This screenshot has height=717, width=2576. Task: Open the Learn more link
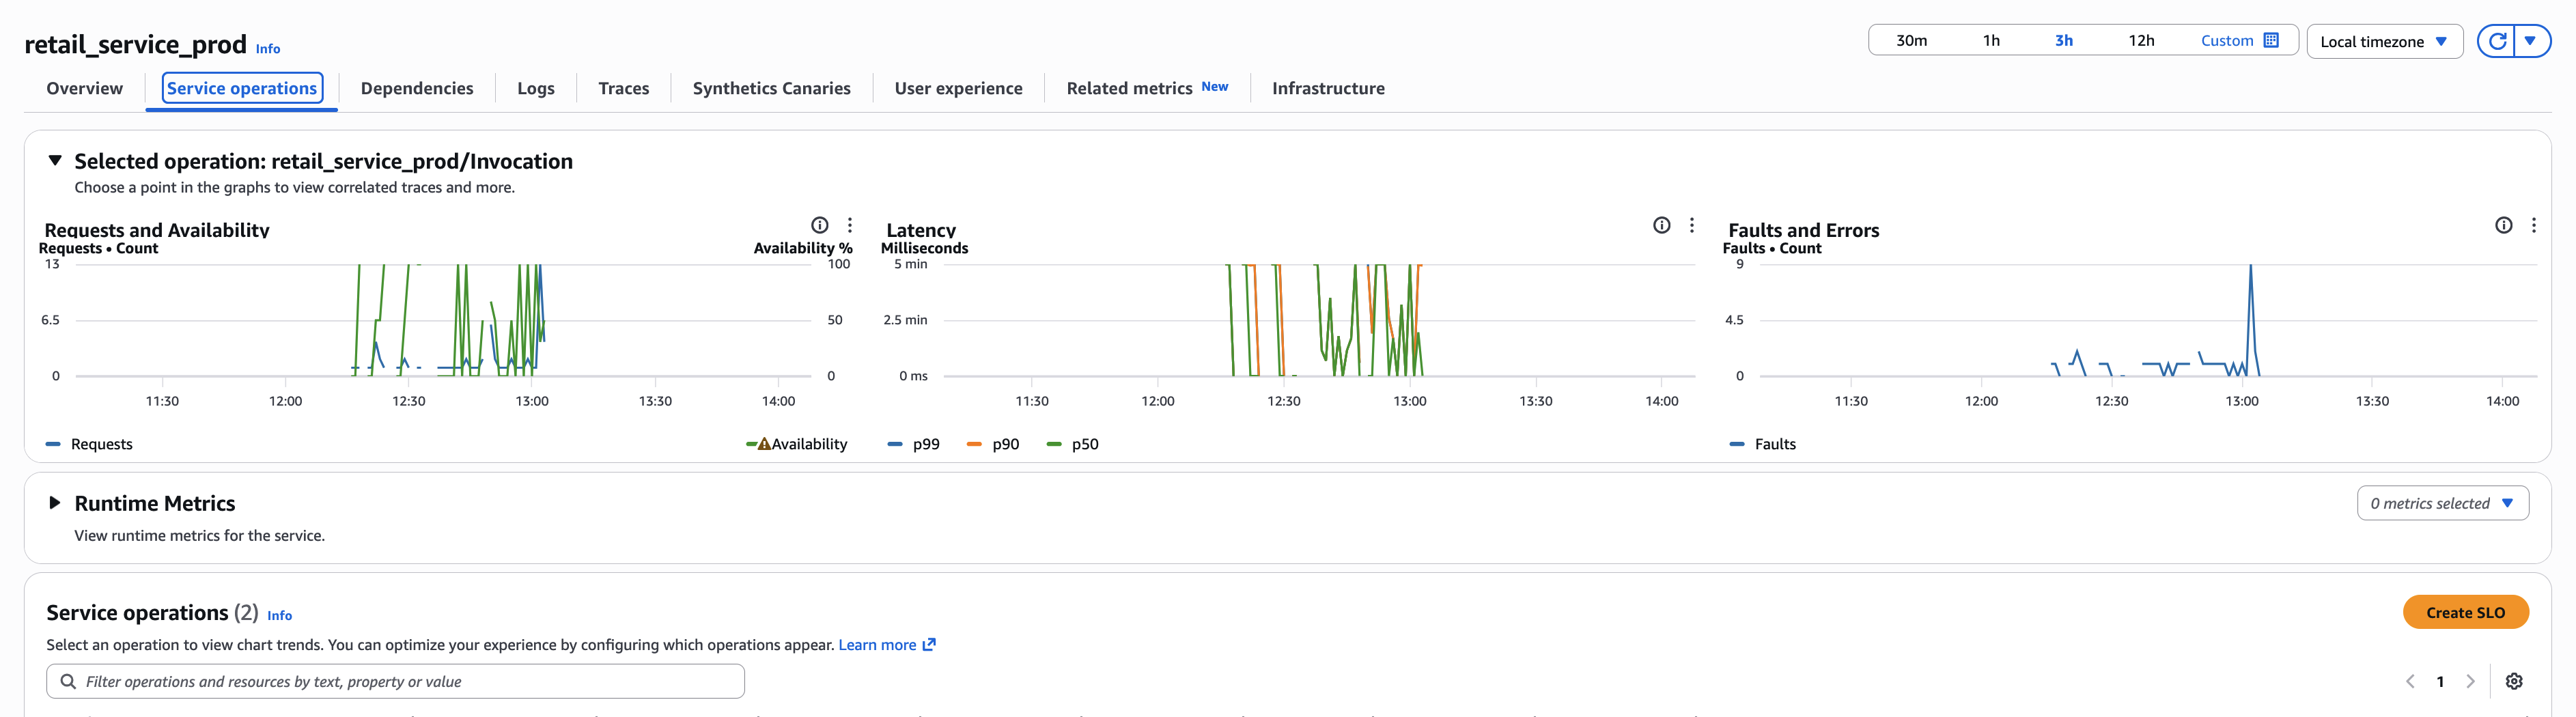coord(877,644)
